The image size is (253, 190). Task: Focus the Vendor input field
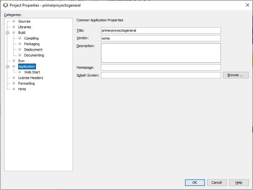coord(160,38)
